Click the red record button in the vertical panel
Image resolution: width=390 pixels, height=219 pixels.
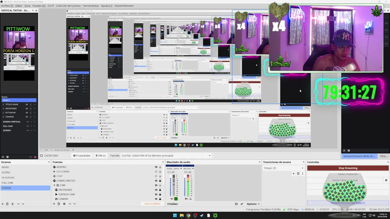(35, 157)
